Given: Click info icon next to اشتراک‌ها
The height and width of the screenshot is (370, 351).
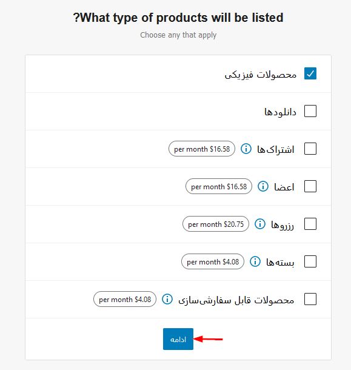Looking at the screenshot, I should click(246, 149).
